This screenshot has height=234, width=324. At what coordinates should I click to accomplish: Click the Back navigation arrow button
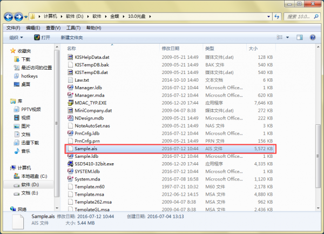tap(9, 17)
